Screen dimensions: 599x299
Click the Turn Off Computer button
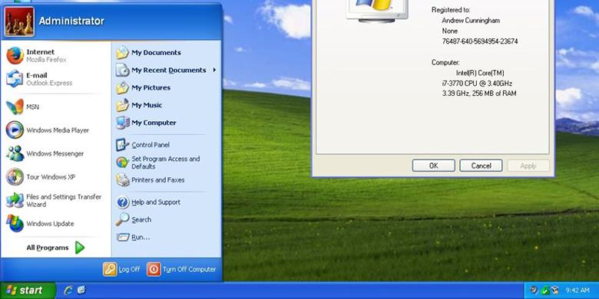pos(182,269)
